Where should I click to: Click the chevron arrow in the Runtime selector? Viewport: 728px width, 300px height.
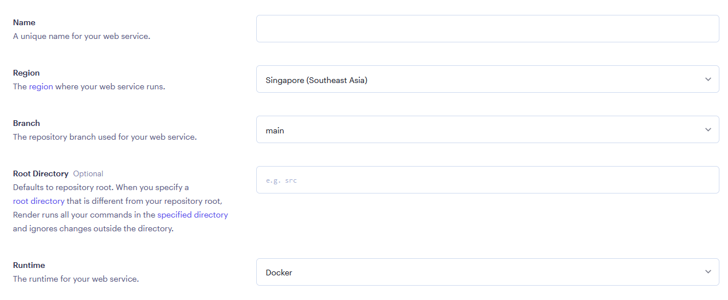click(x=708, y=272)
